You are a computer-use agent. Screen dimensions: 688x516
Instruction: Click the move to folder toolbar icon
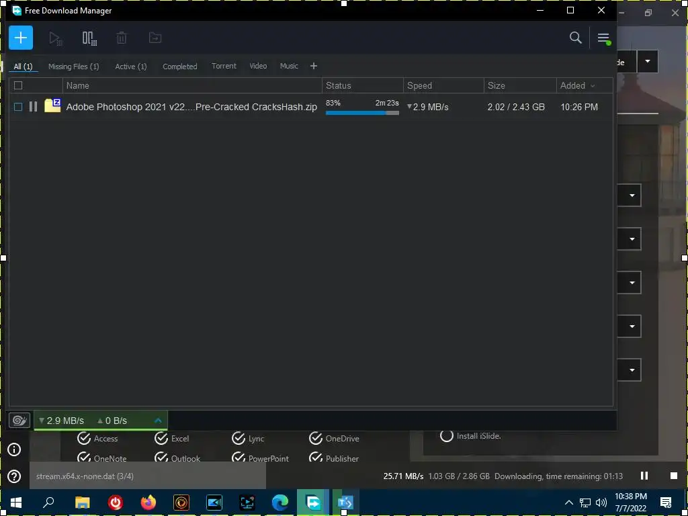tap(155, 38)
